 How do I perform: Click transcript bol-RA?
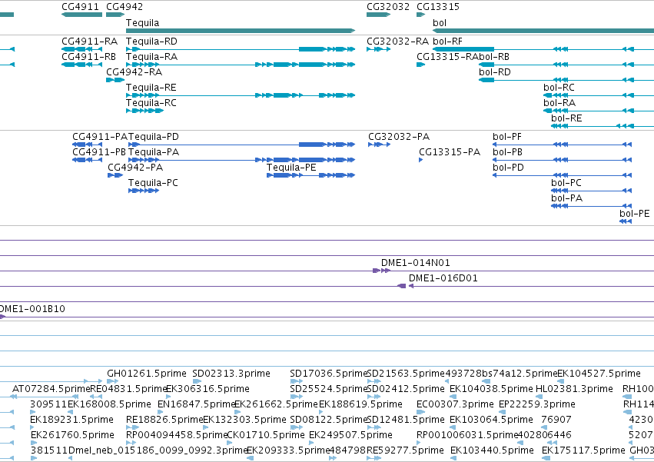tap(599, 111)
